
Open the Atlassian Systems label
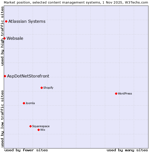(27, 21)
